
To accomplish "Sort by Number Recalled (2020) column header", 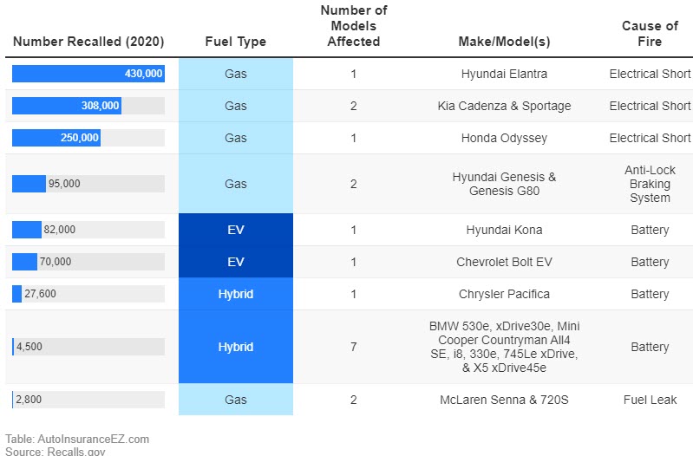I will tap(88, 42).
